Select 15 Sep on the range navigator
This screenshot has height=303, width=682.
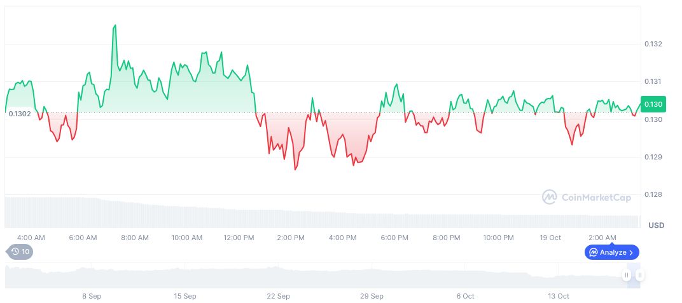pyautogui.click(x=185, y=296)
